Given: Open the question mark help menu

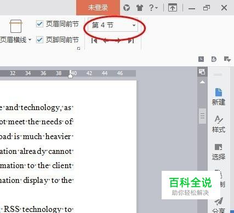Looking at the screenshot, I should 153,8.
